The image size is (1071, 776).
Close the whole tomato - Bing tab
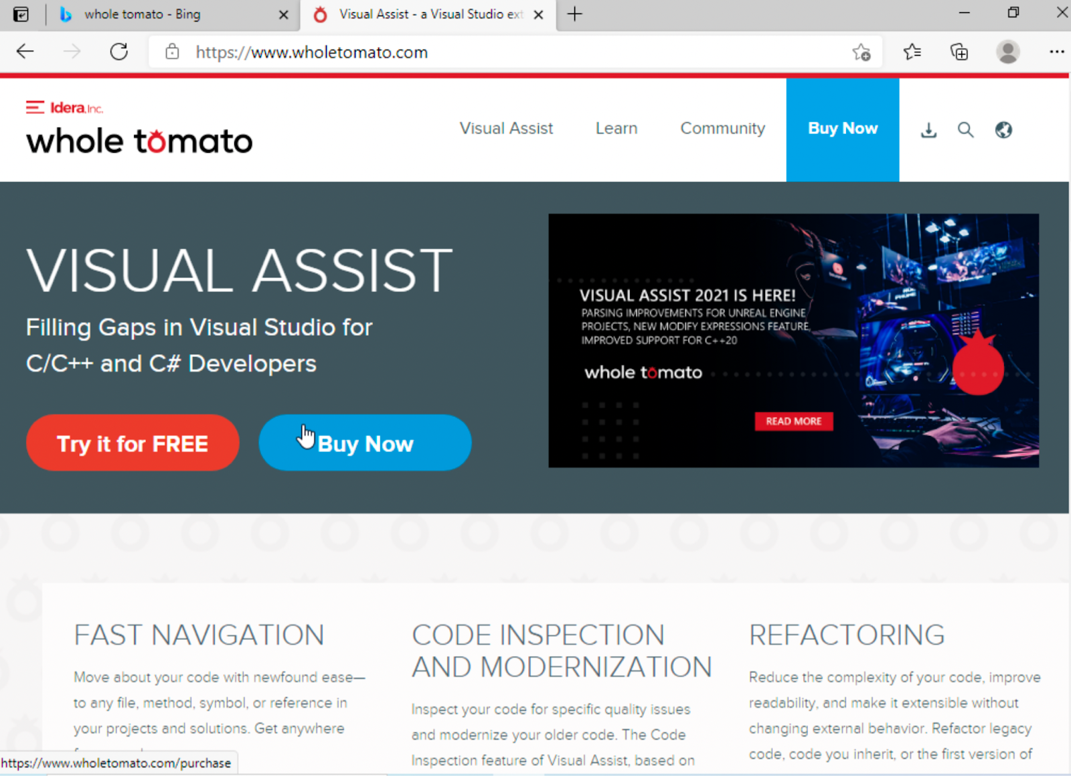284,15
